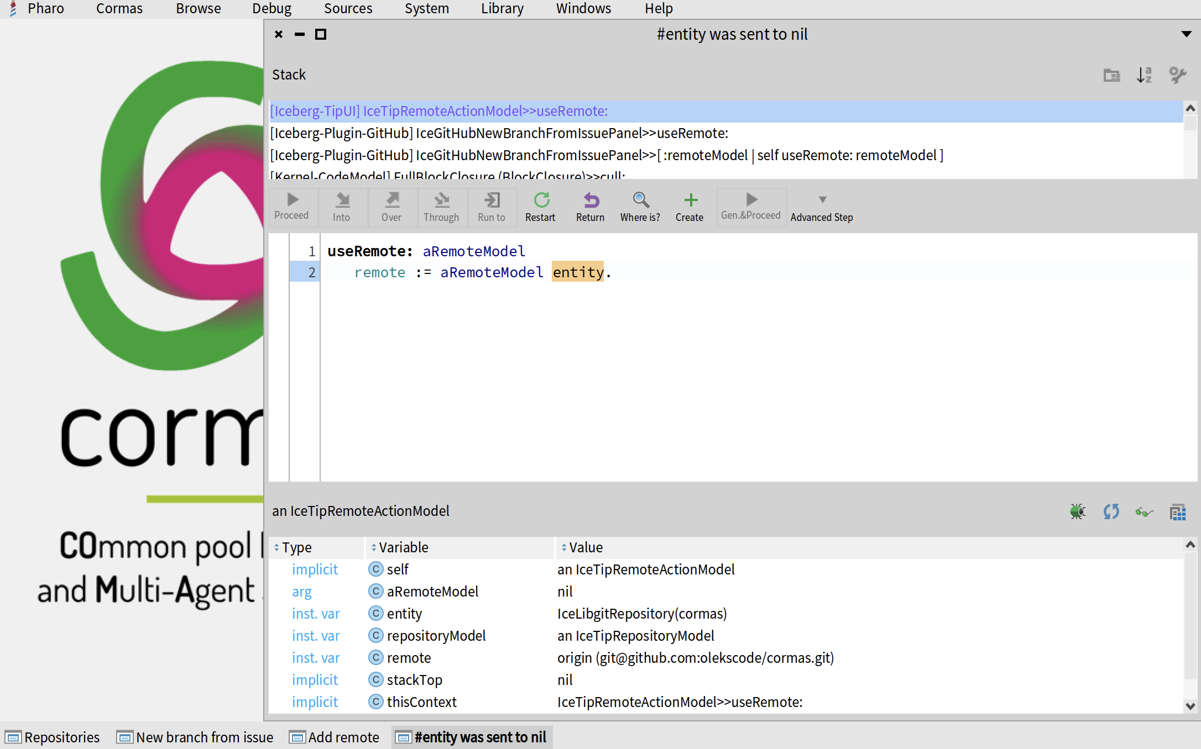The image size is (1201, 749).
Task: Select IceGitHubNewBranchFromIssuePanel>>useRemote: stack frame
Action: click(499, 133)
